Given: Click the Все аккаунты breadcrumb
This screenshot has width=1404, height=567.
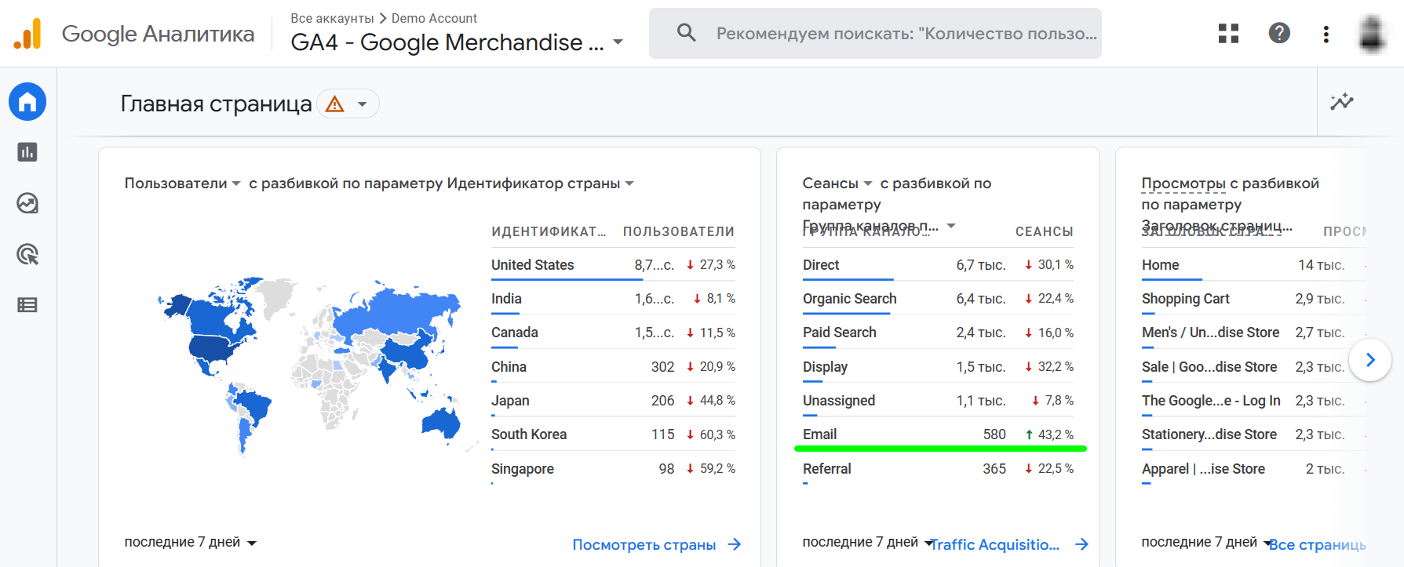Looking at the screenshot, I should [x=332, y=18].
